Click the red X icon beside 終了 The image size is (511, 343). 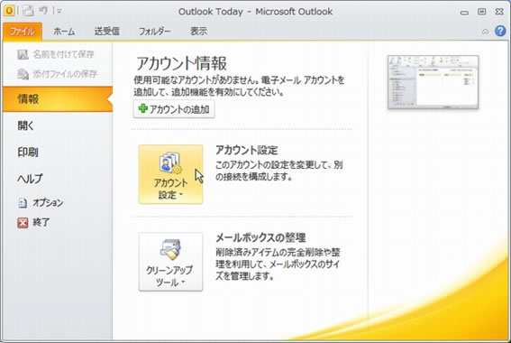[x=23, y=223]
